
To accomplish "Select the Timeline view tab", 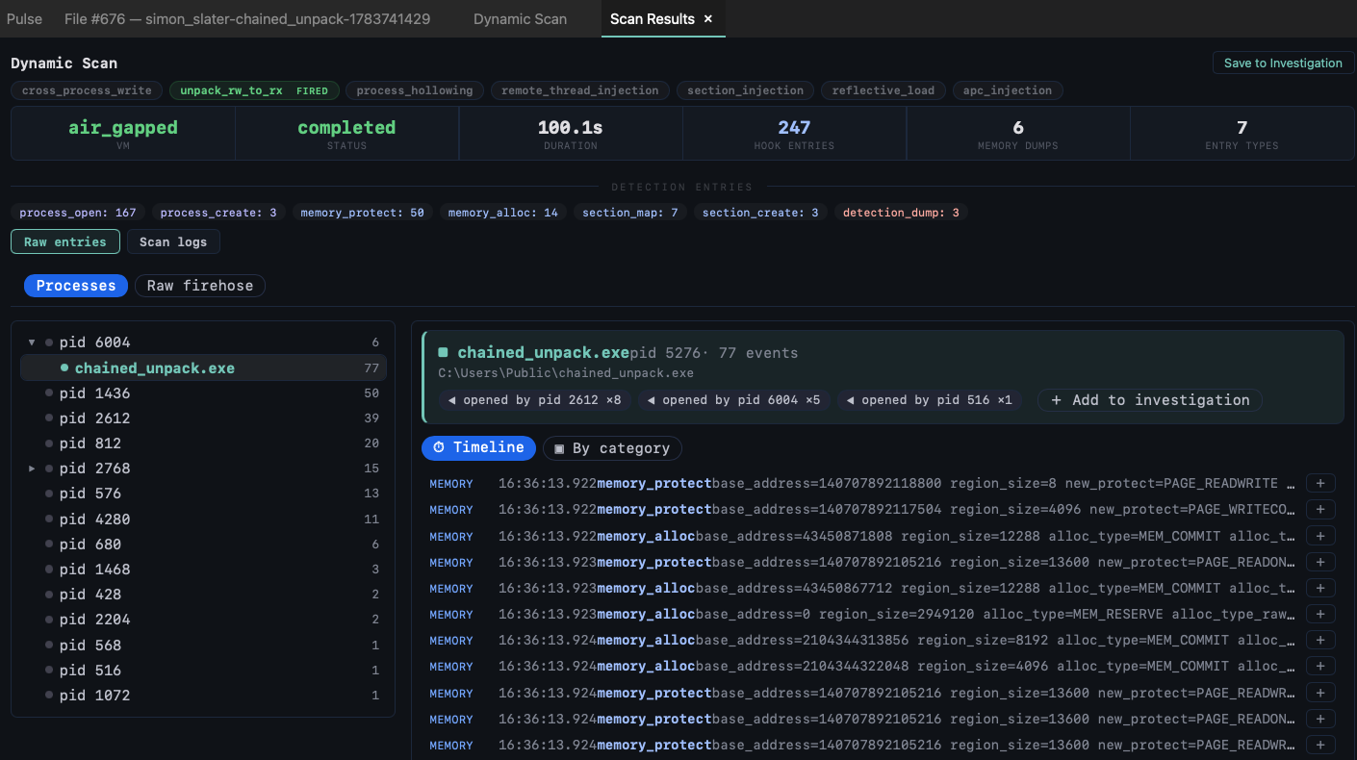I will pos(478,447).
